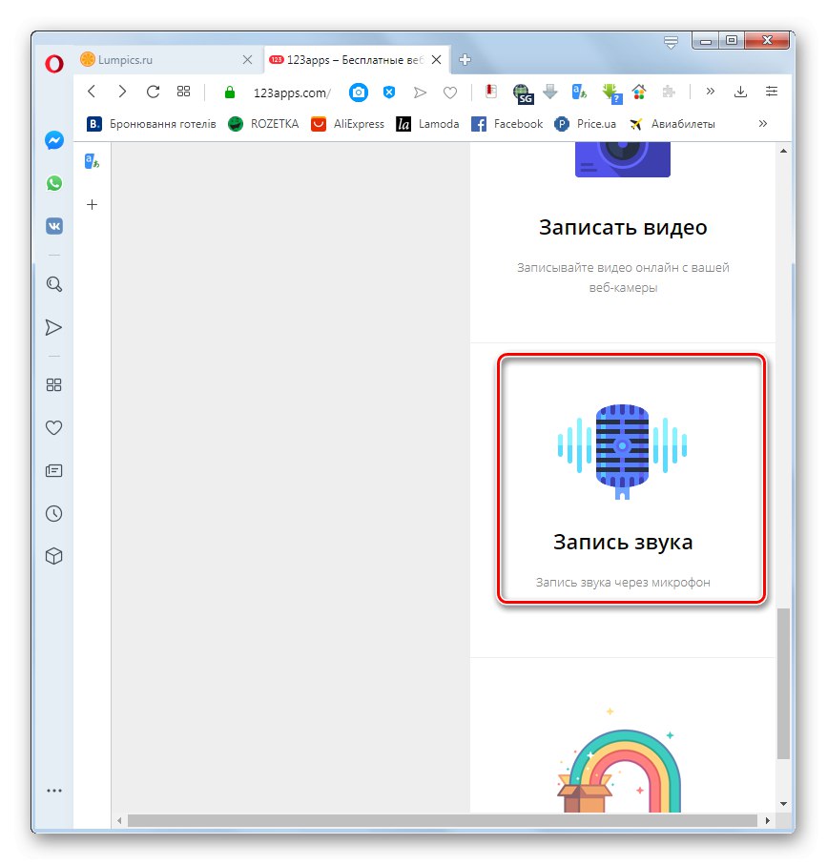The width and height of the screenshot is (827, 865).
Task: Open Lamoda bookmark
Action: pos(427,124)
